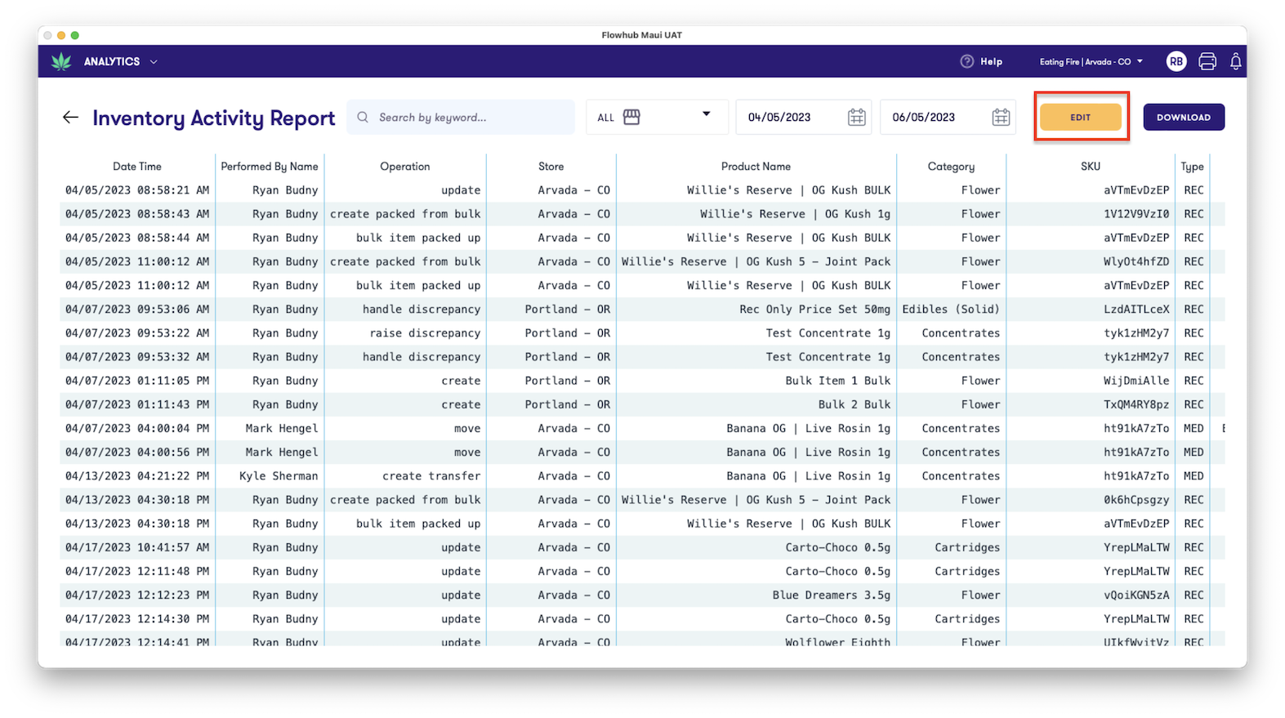
Task: Click the Flowhub cannabis leaf logo
Action: (x=61, y=61)
